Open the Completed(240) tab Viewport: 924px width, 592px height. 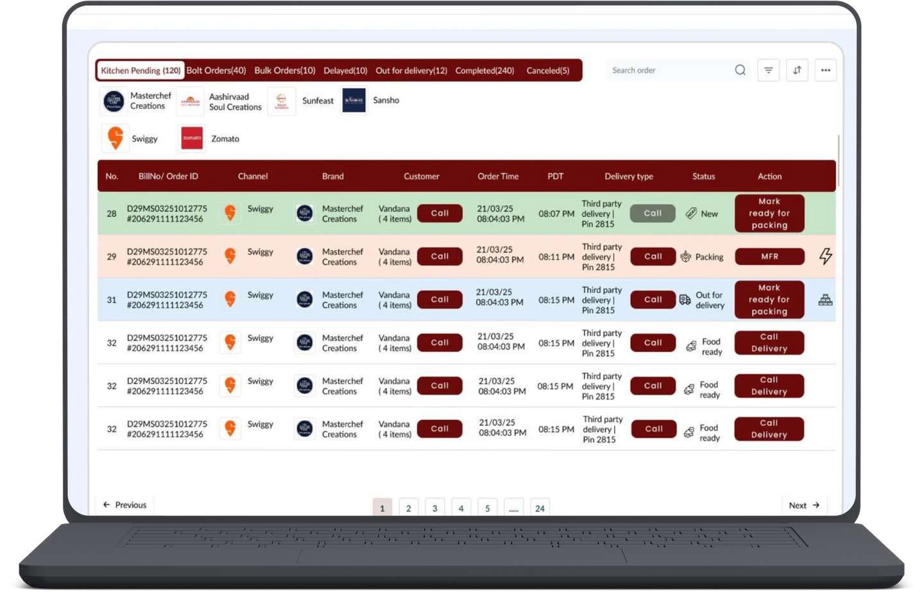(x=484, y=71)
